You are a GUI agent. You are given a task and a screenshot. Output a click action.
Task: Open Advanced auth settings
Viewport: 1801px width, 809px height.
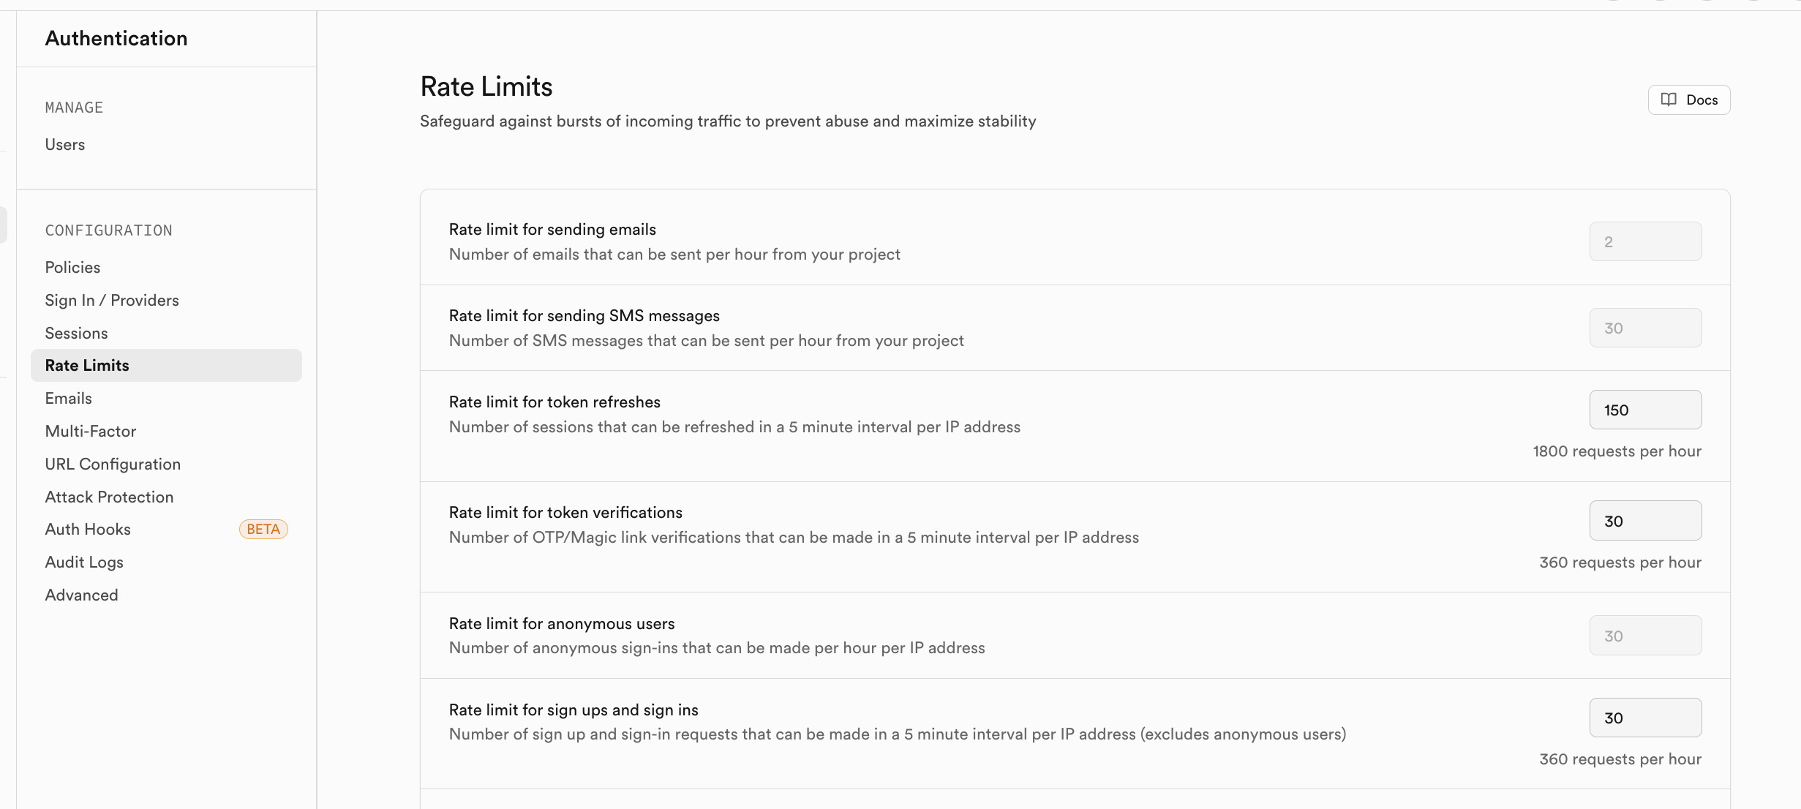[x=81, y=595]
